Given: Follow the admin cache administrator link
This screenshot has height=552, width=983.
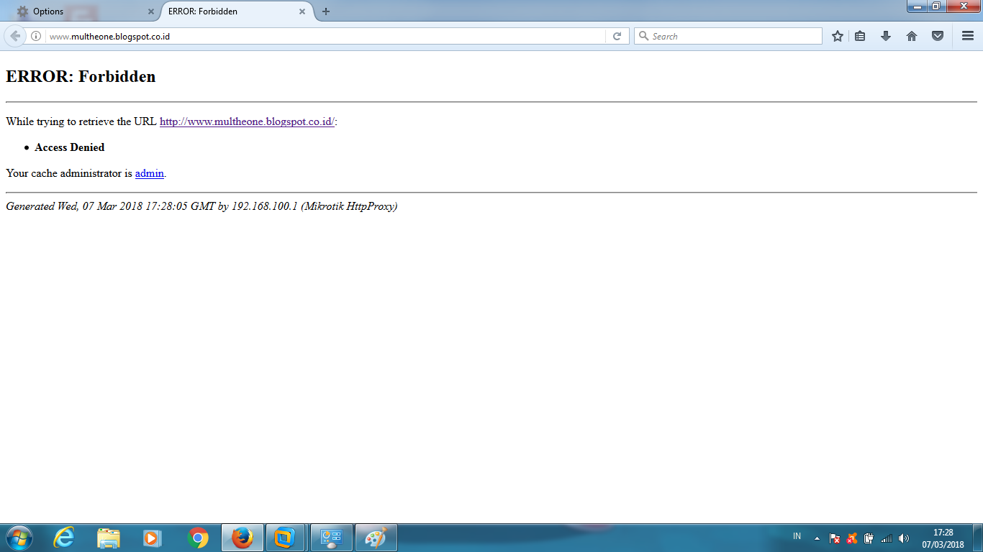Looking at the screenshot, I should coord(150,173).
